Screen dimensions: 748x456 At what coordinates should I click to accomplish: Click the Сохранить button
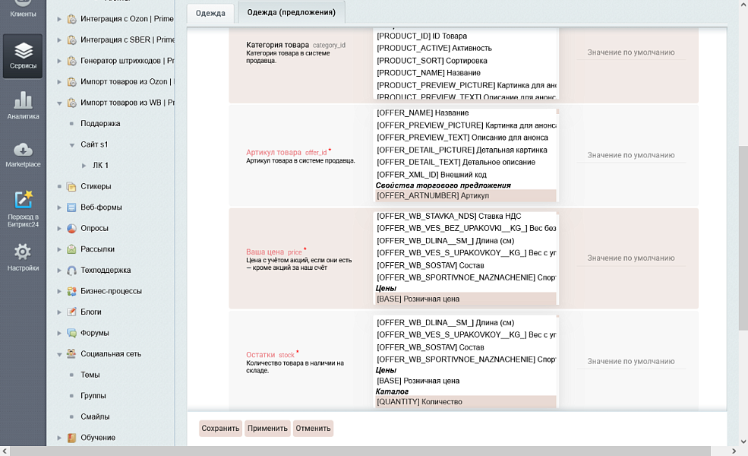click(220, 429)
